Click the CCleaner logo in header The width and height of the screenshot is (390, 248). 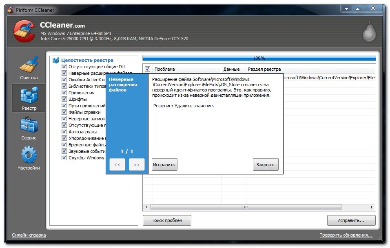24,31
